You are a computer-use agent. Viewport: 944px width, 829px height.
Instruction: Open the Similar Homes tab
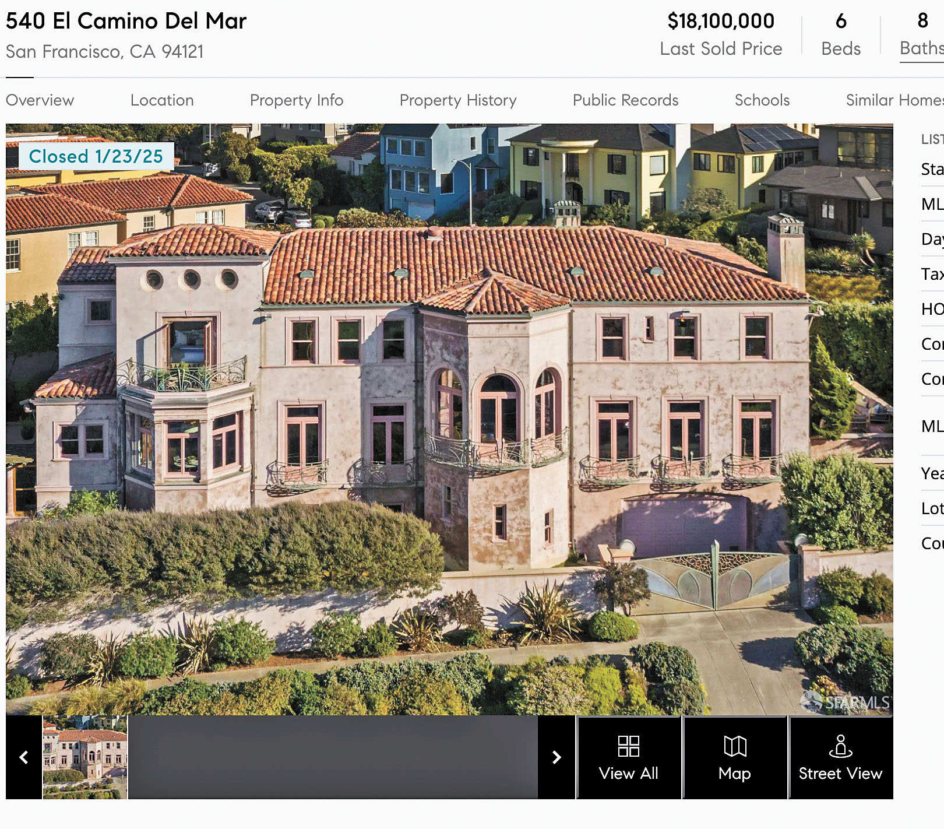(894, 100)
